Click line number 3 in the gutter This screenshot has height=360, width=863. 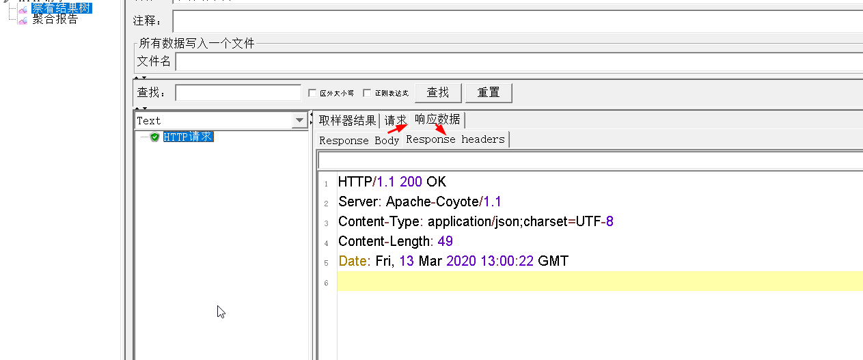[327, 223]
